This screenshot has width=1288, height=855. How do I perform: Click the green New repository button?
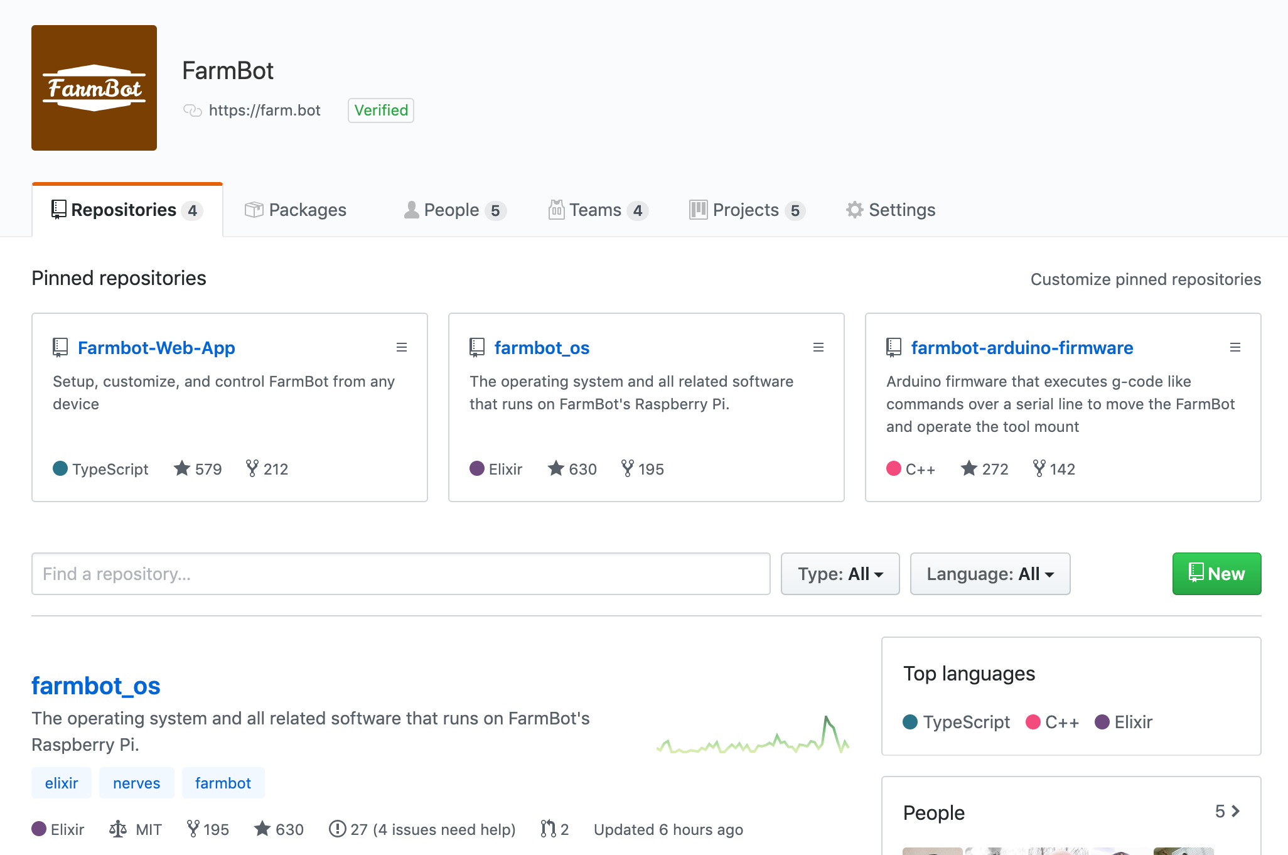click(x=1216, y=573)
